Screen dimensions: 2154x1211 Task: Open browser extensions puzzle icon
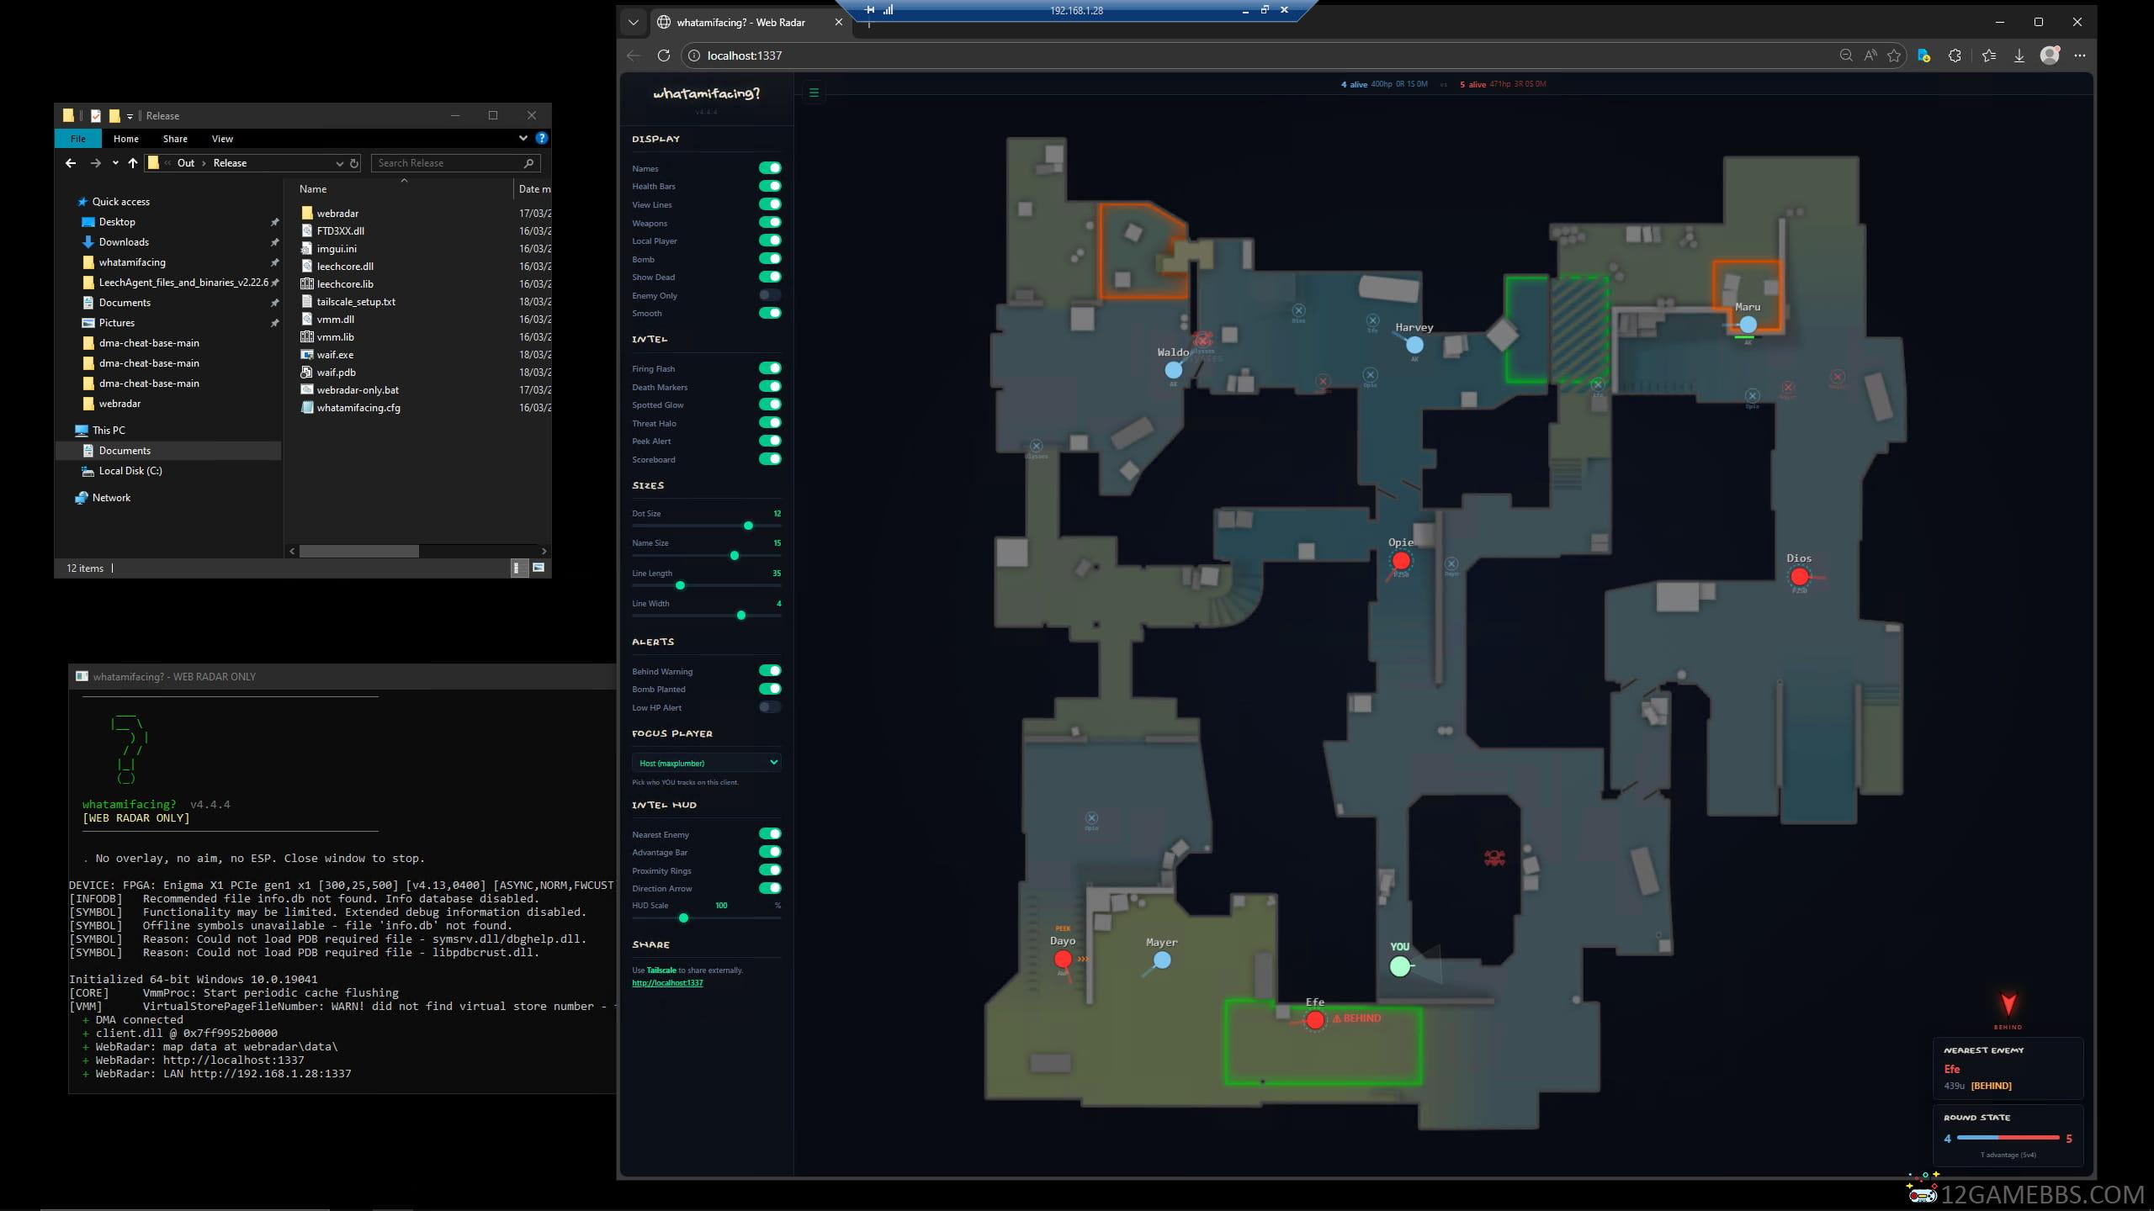coord(1955,56)
